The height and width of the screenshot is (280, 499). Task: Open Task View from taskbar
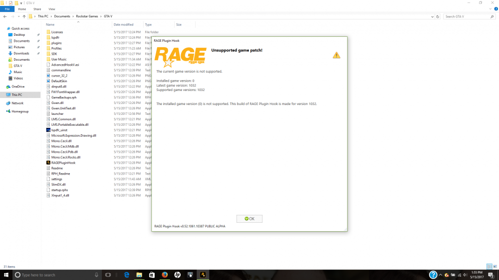click(108, 275)
